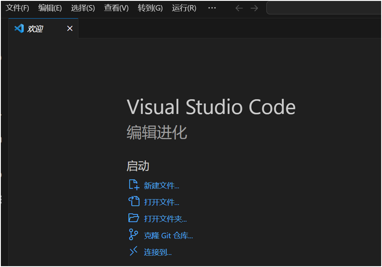Open the 转到(G) menu
Image resolution: width=382 pixels, height=267 pixels.
coord(150,8)
